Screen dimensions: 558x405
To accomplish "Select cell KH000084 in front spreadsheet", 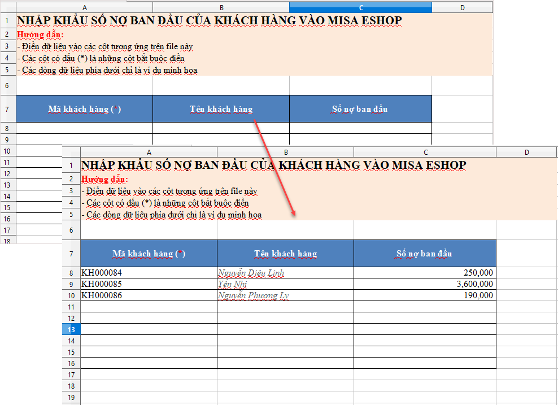I will (x=149, y=273).
